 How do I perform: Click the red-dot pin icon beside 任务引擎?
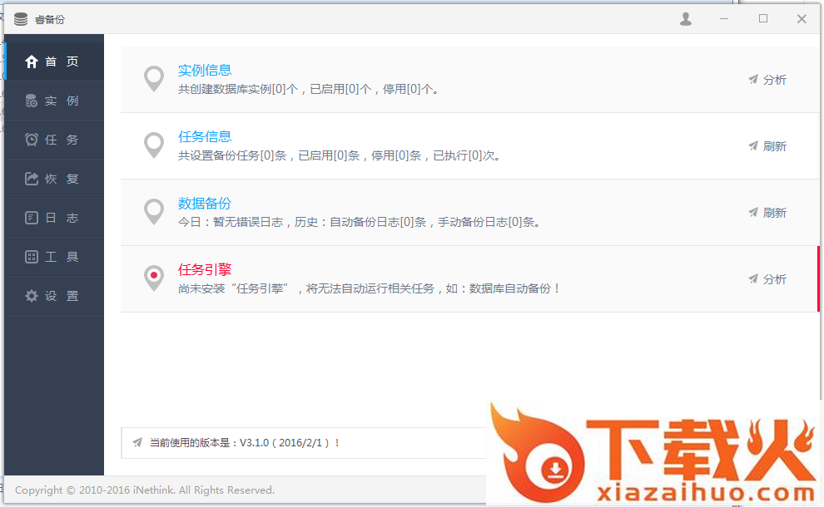coord(154,278)
